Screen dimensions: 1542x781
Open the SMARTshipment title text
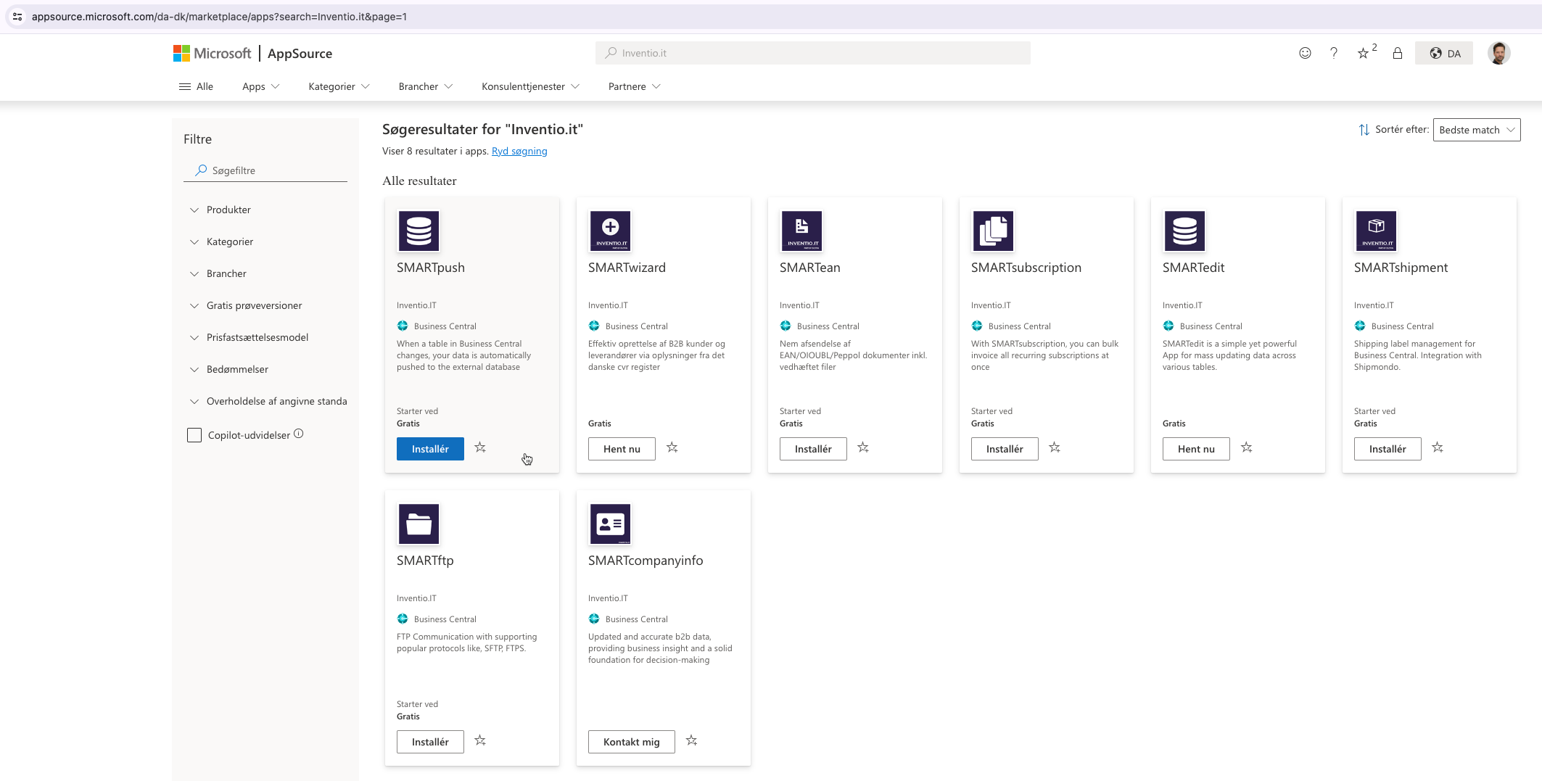point(1401,268)
